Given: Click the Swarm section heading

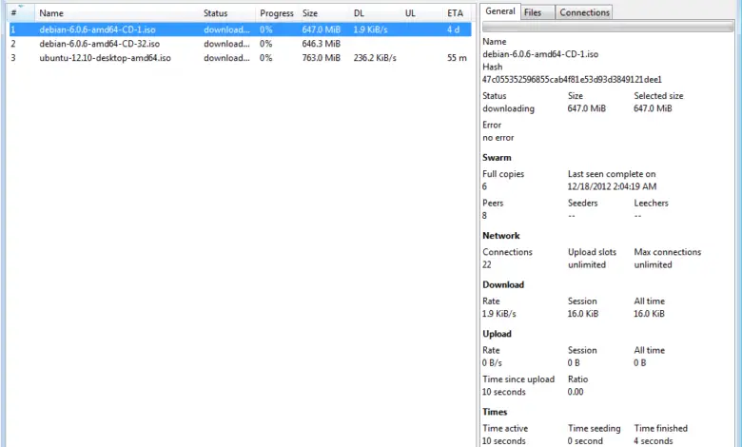Looking at the screenshot, I should (x=497, y=158).
